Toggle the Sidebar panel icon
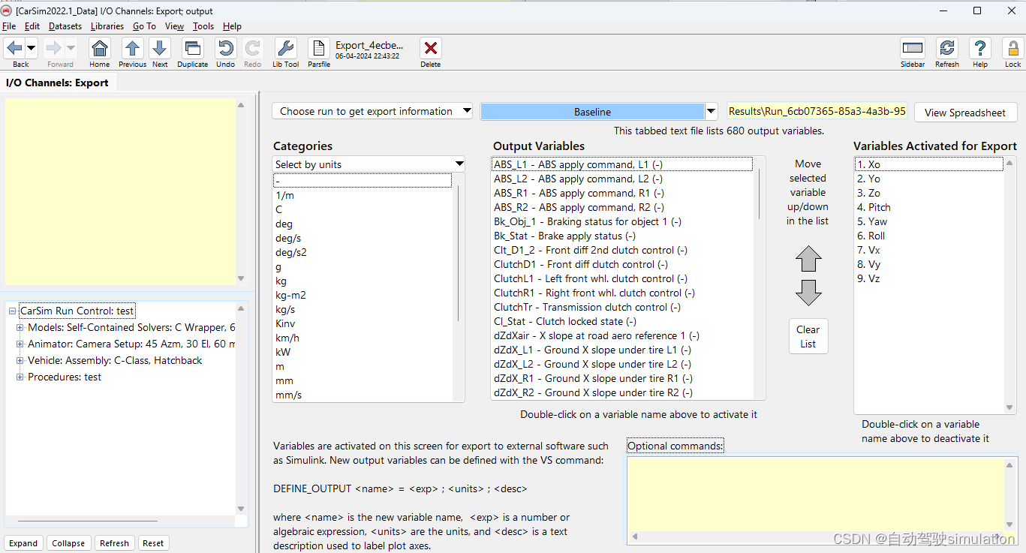 click(913, 49)
